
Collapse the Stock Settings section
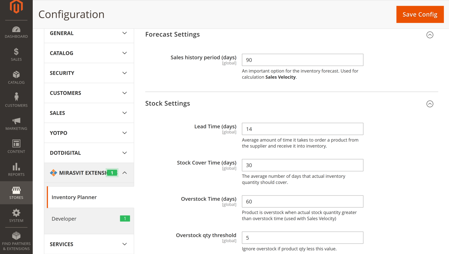[x=430, y=104]
